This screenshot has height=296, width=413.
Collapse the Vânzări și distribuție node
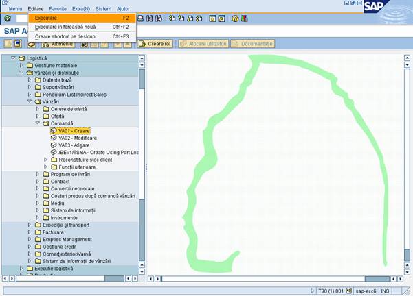[21, 72]
